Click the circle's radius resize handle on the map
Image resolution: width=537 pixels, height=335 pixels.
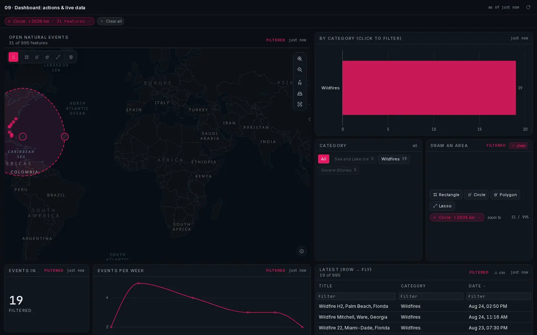click(x=65, y=137)
